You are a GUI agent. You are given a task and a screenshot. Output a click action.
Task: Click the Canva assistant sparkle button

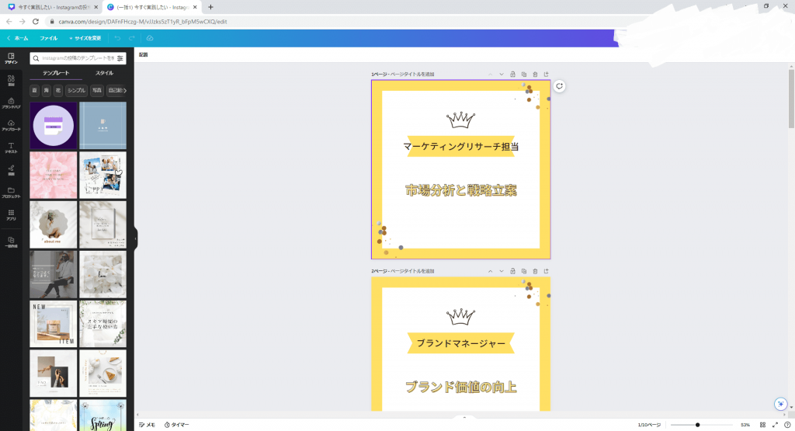781,404
